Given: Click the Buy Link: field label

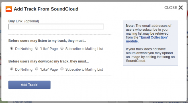Looking at the screenshot, I should click(16, 21).
